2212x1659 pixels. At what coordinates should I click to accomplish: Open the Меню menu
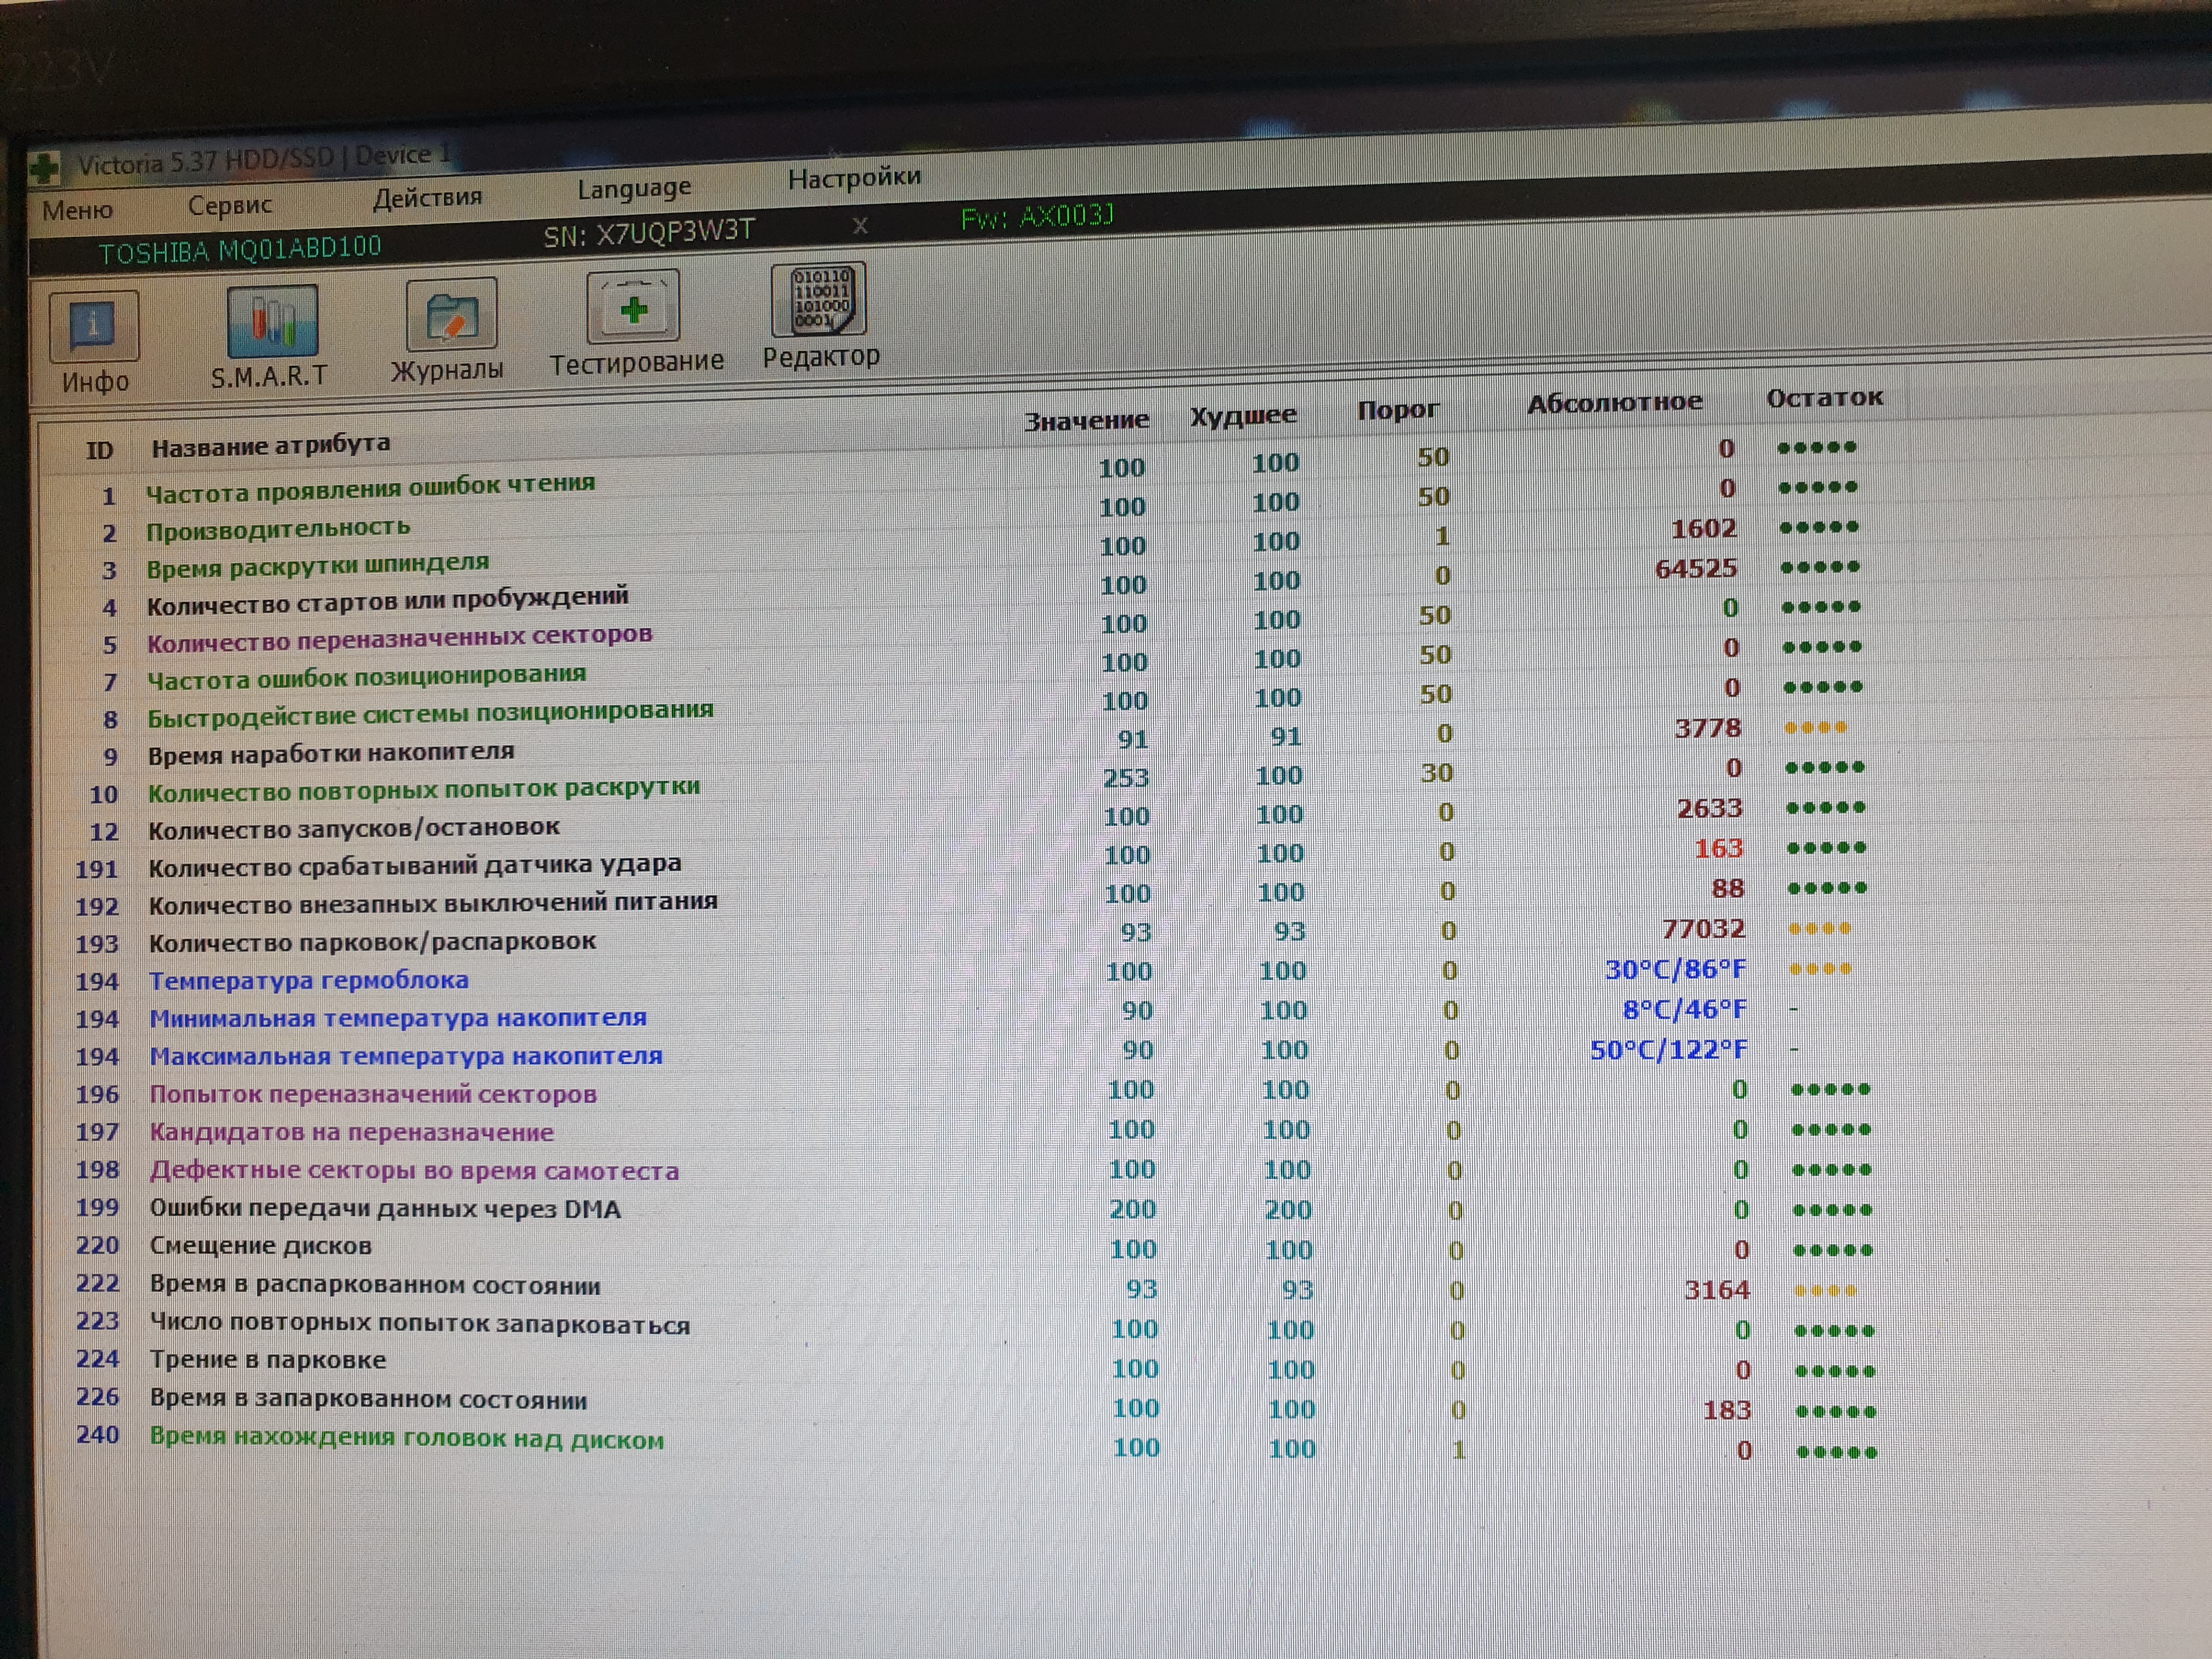click(x=77, y=210)
